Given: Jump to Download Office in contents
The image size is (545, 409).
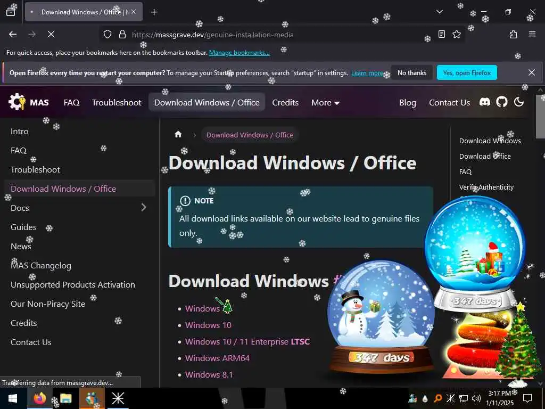Looking at the screenshot, I should [485, 156].
